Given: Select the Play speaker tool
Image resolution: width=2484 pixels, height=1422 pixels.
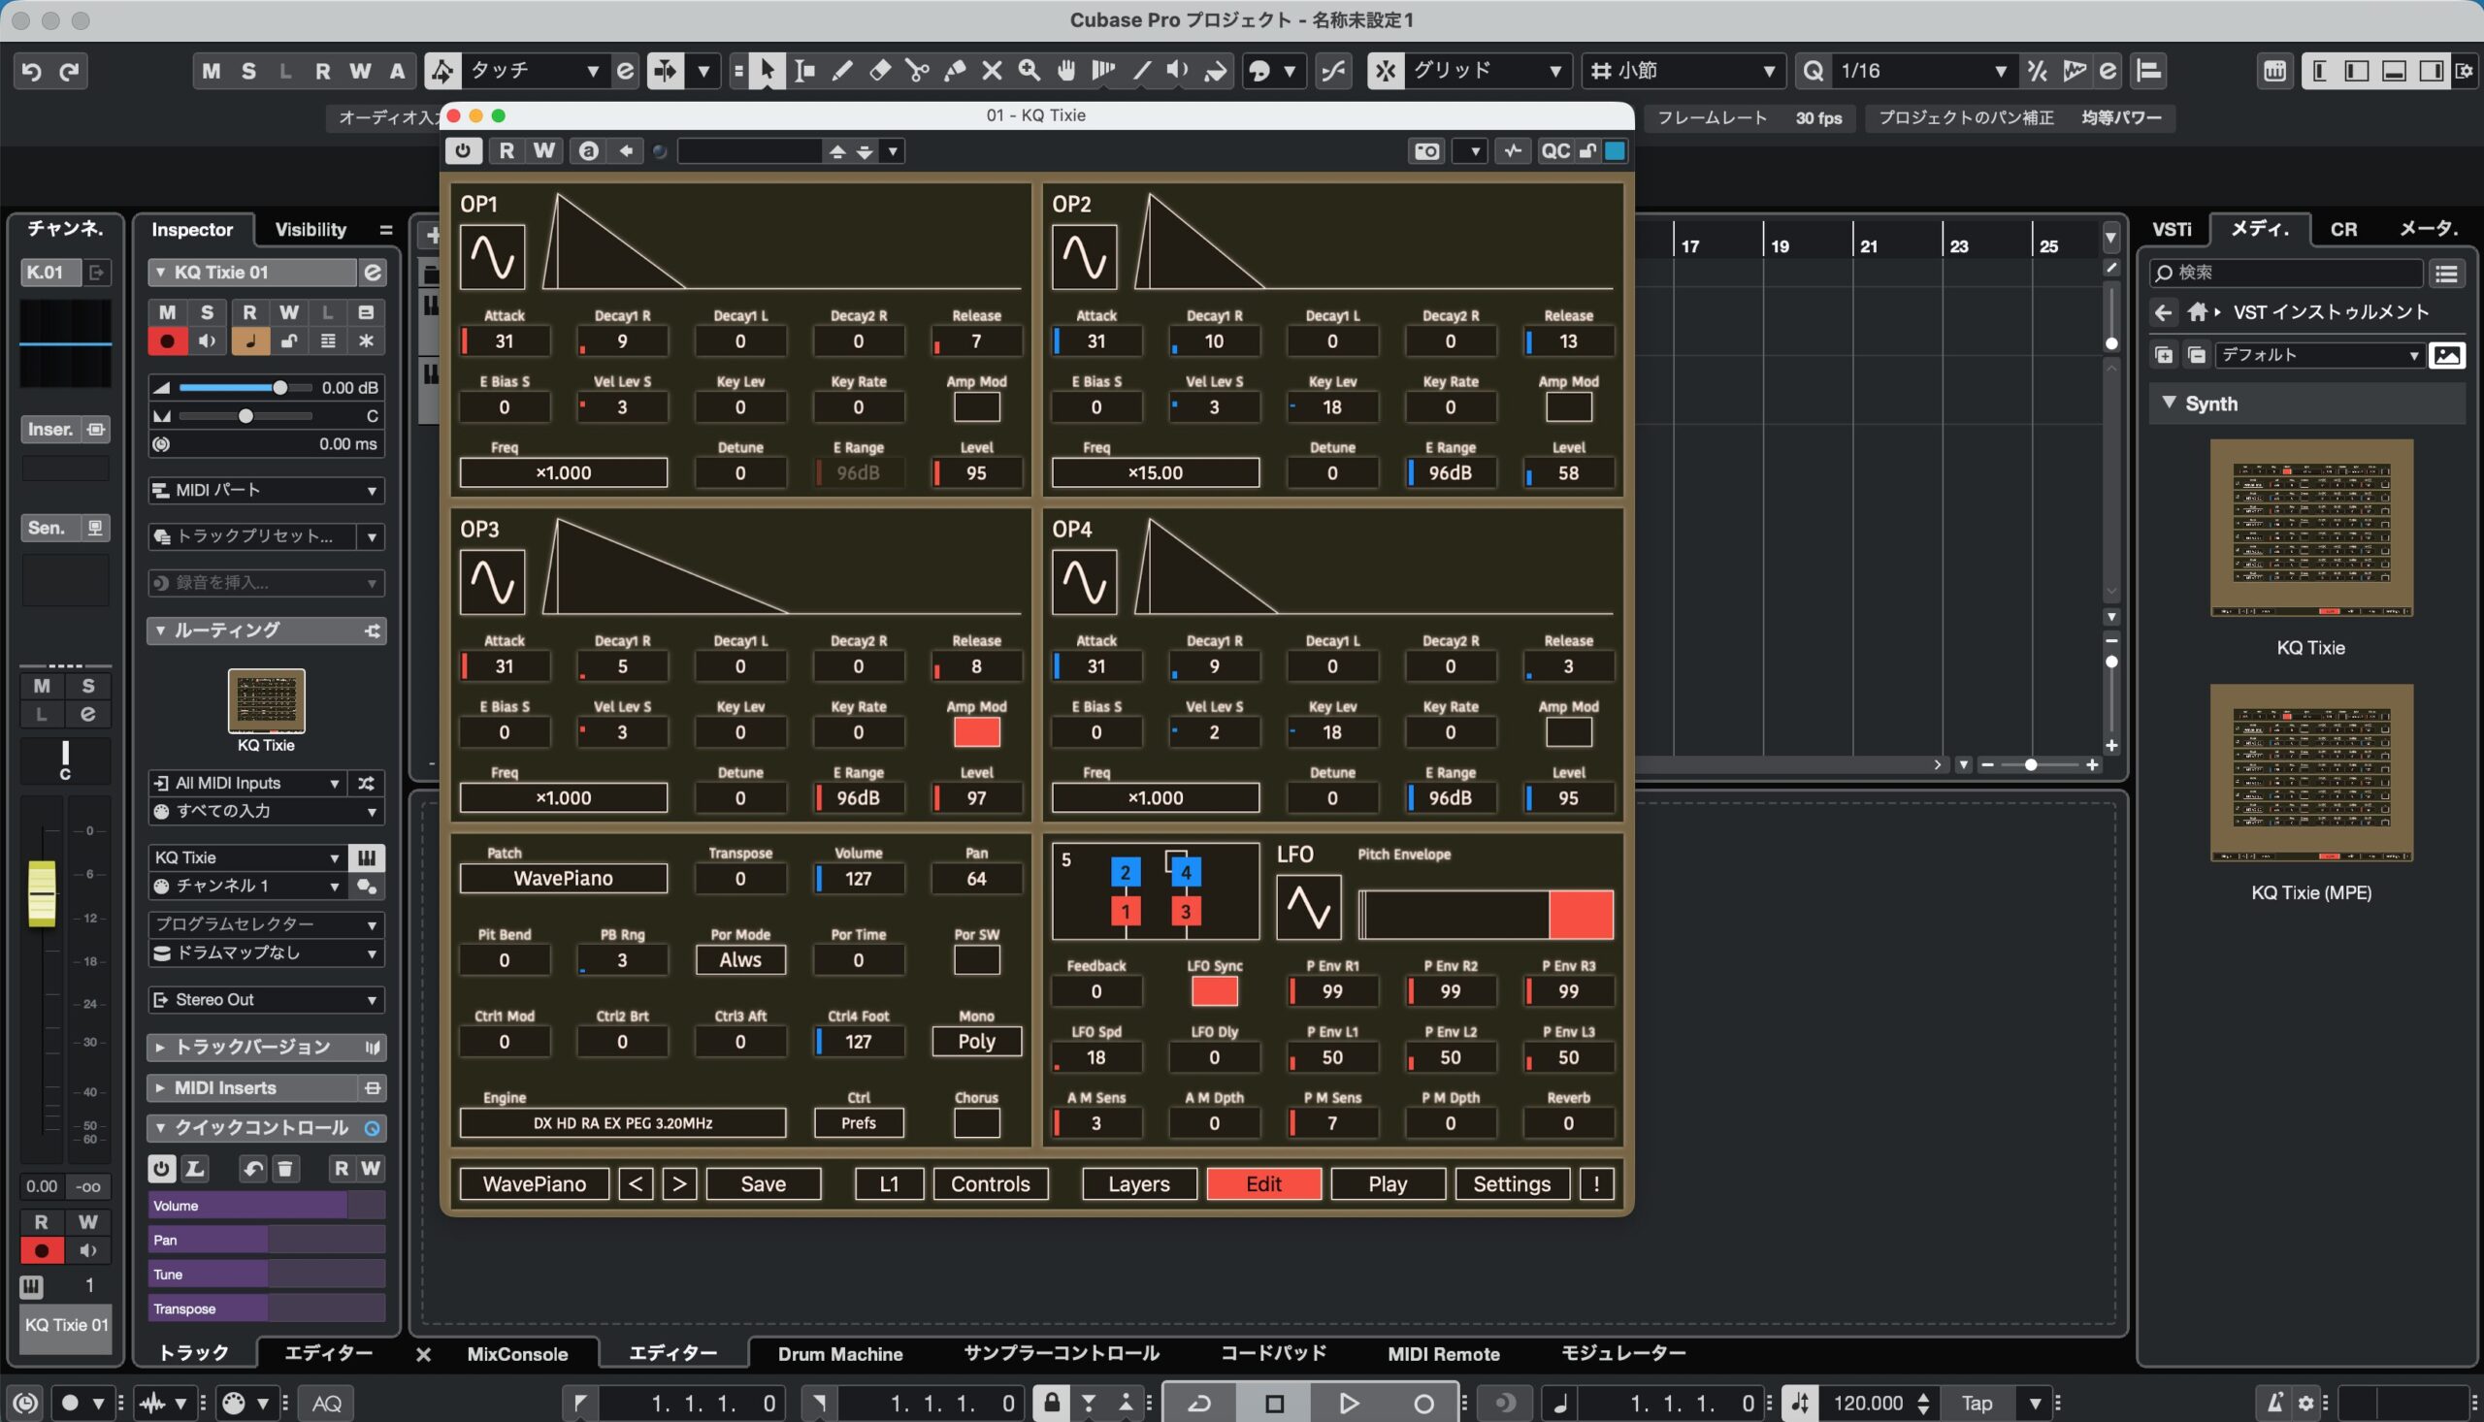Looking at the screenshot, I should [x=1178, y=70].
